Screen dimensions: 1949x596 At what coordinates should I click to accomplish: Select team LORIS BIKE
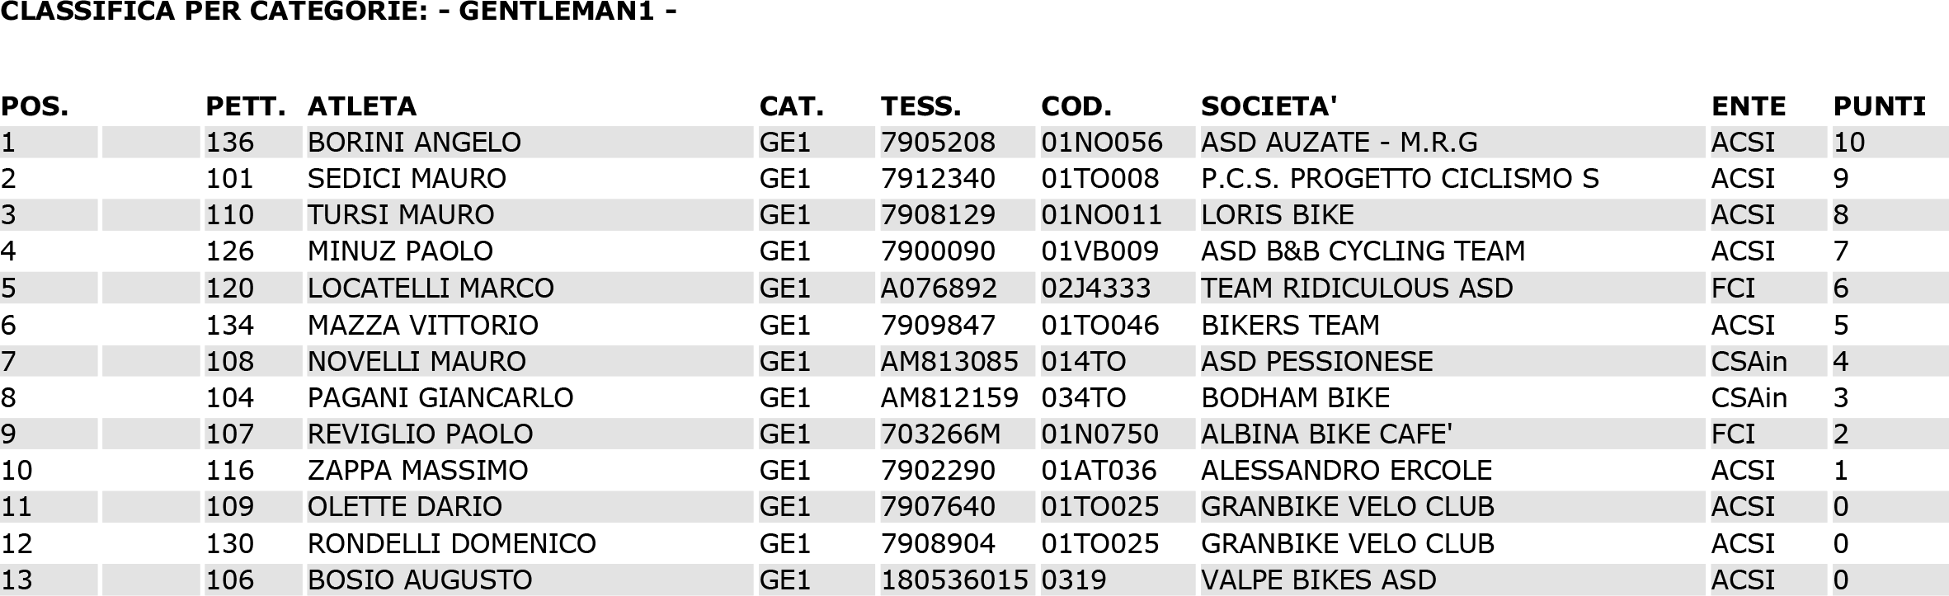click(1278, 215)
